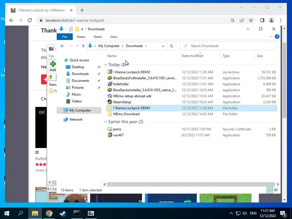Image resolution: width=292 pixels, height=219 pixels.
Task: Expand the Explorer ribbon chevron
Action: 271,37
